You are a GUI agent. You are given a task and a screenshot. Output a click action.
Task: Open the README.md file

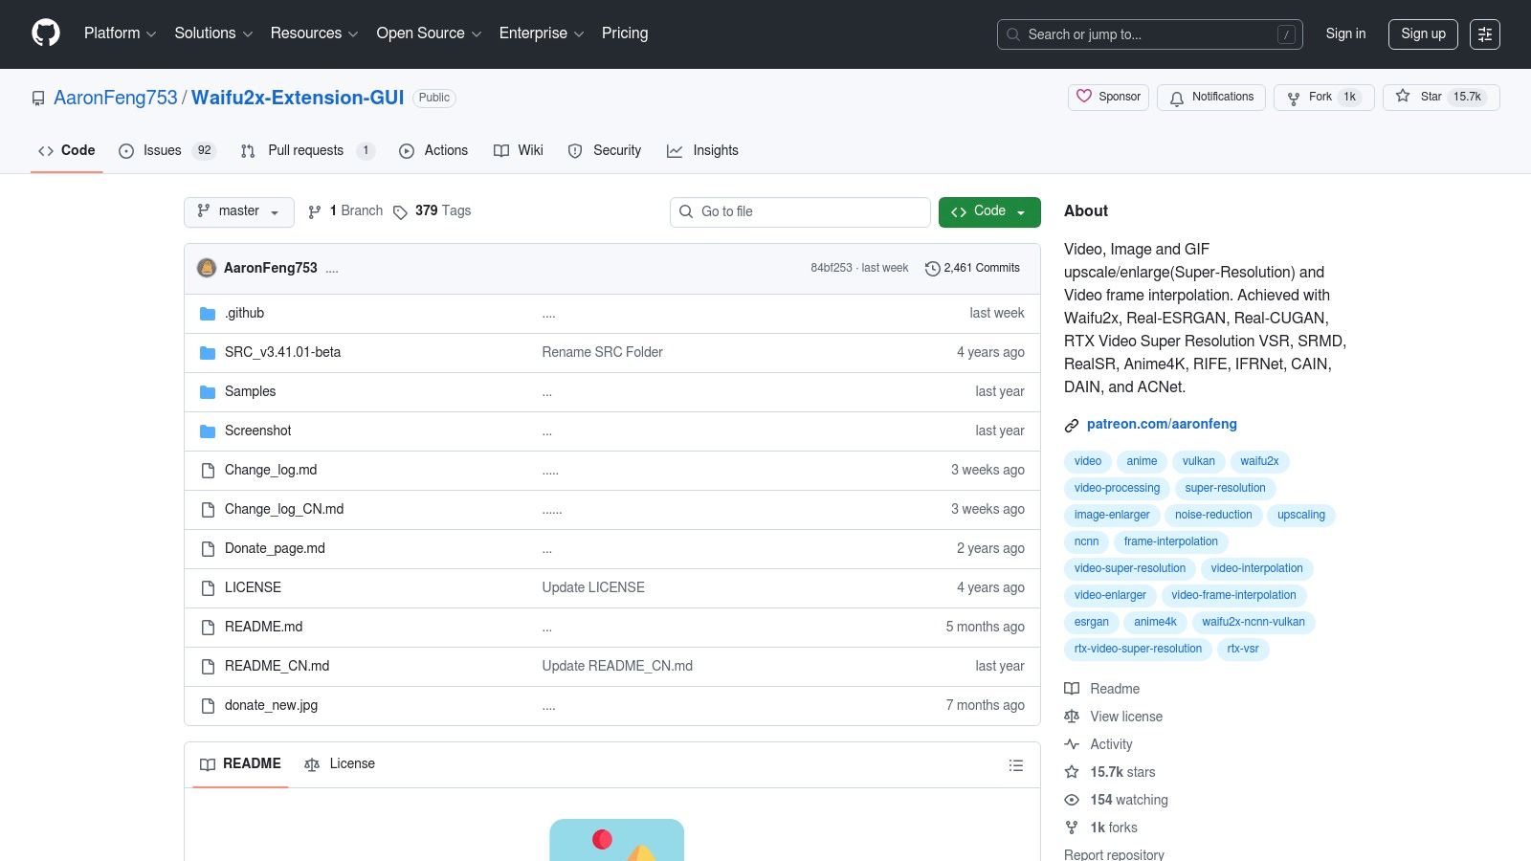pyautogui.click(x=263, y=627)
